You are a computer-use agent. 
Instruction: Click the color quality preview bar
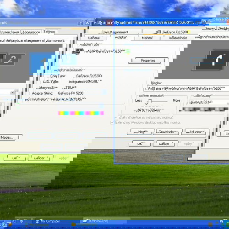click(204, 109)
